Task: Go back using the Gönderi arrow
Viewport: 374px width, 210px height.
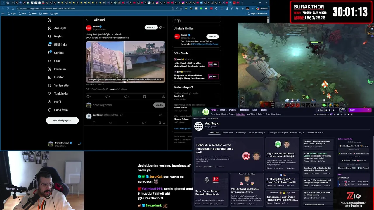Action: 87,20
